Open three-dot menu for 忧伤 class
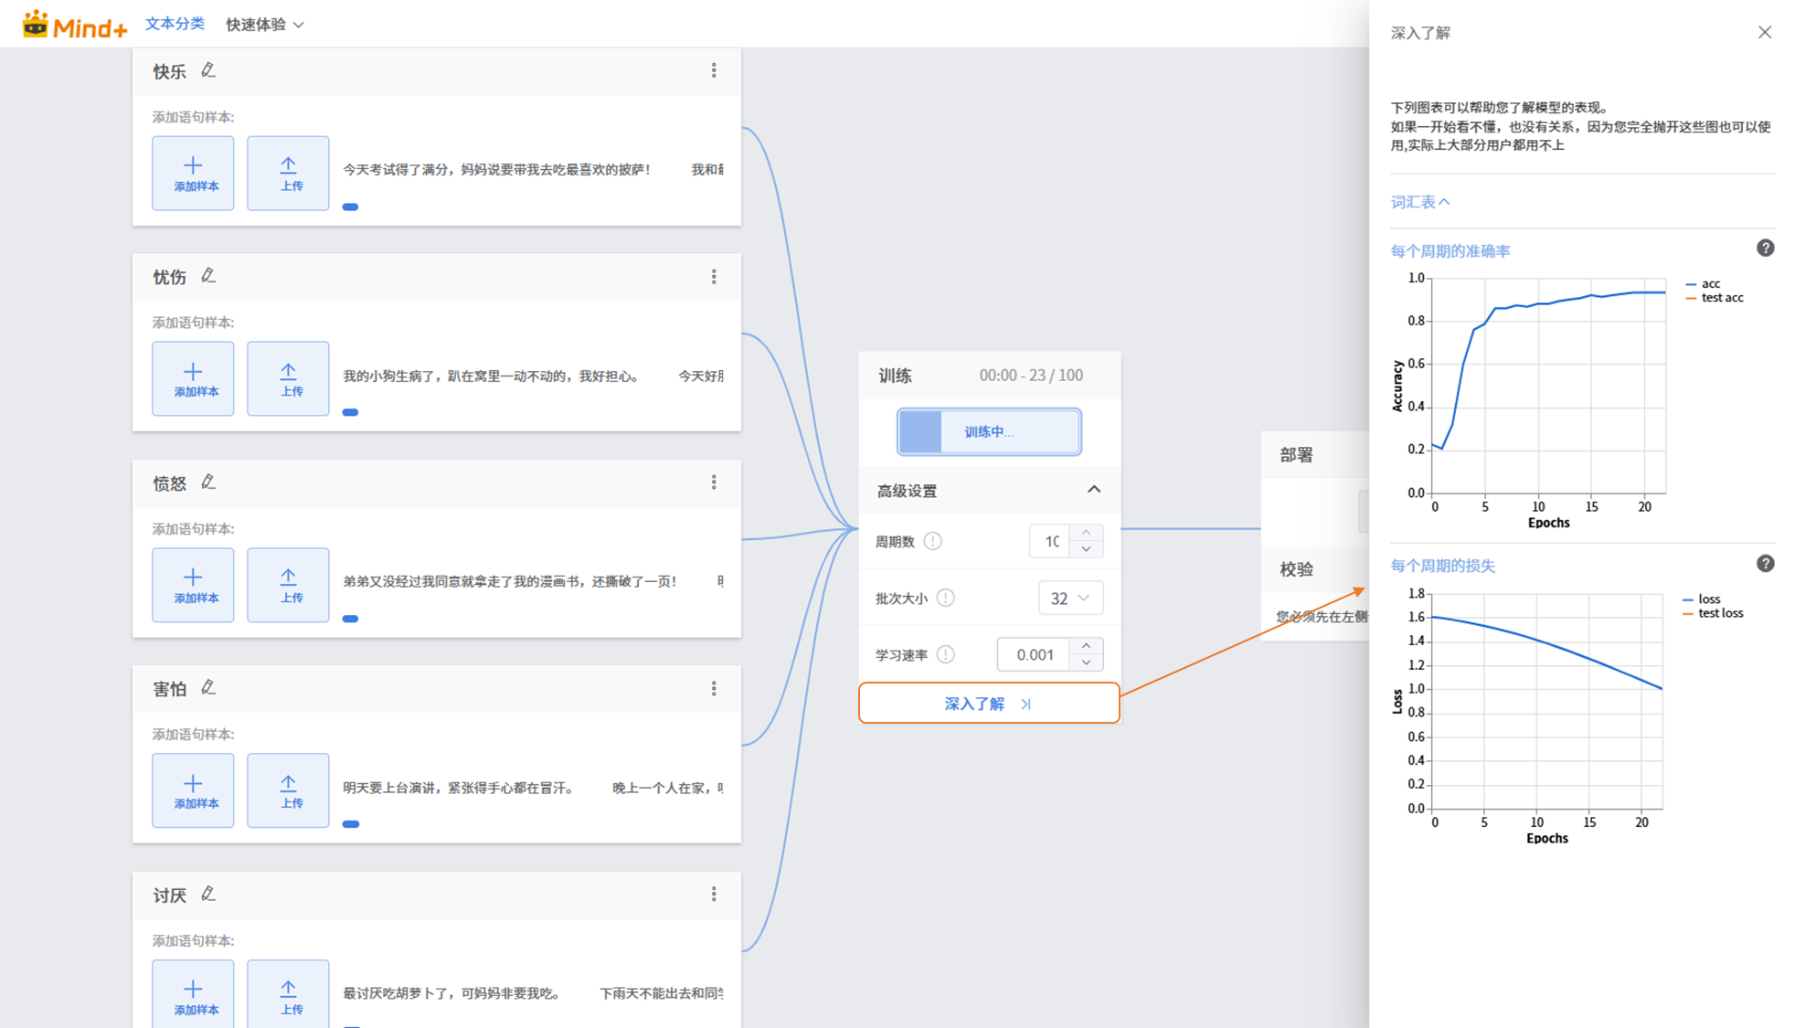 click(714, 277)
